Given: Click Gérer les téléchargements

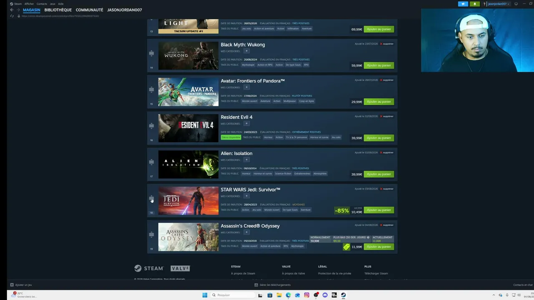Looking at the screenshot, I should click(272, 285).
